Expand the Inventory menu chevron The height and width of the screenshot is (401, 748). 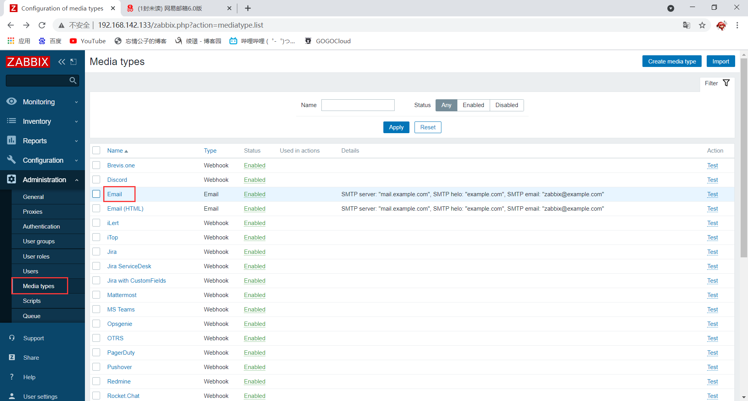[76, 121]
